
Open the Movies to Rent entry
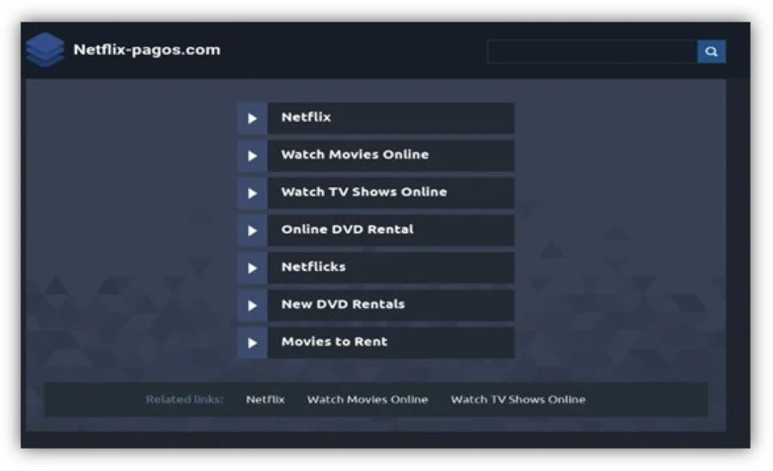pos(334,341)
